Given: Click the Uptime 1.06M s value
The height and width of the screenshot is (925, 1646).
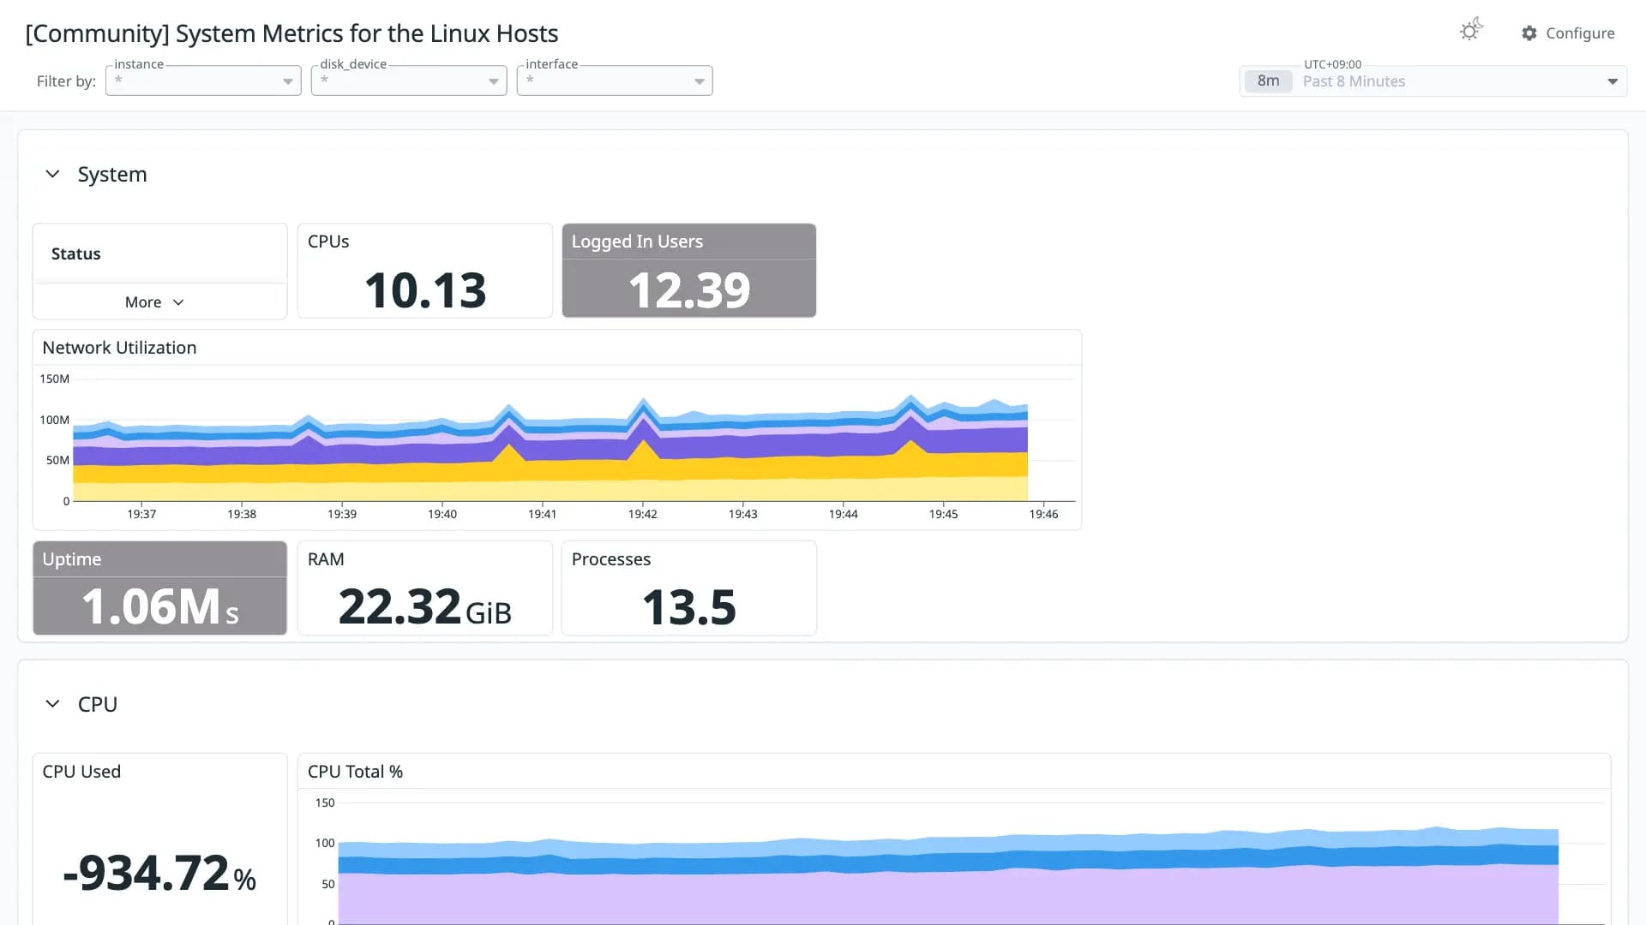Looking at the screenshot, I should (x=159, y=606).
